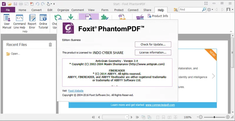Click the zoom slider handle
This screenshot has width=235, height=121.
coord(214,117)
